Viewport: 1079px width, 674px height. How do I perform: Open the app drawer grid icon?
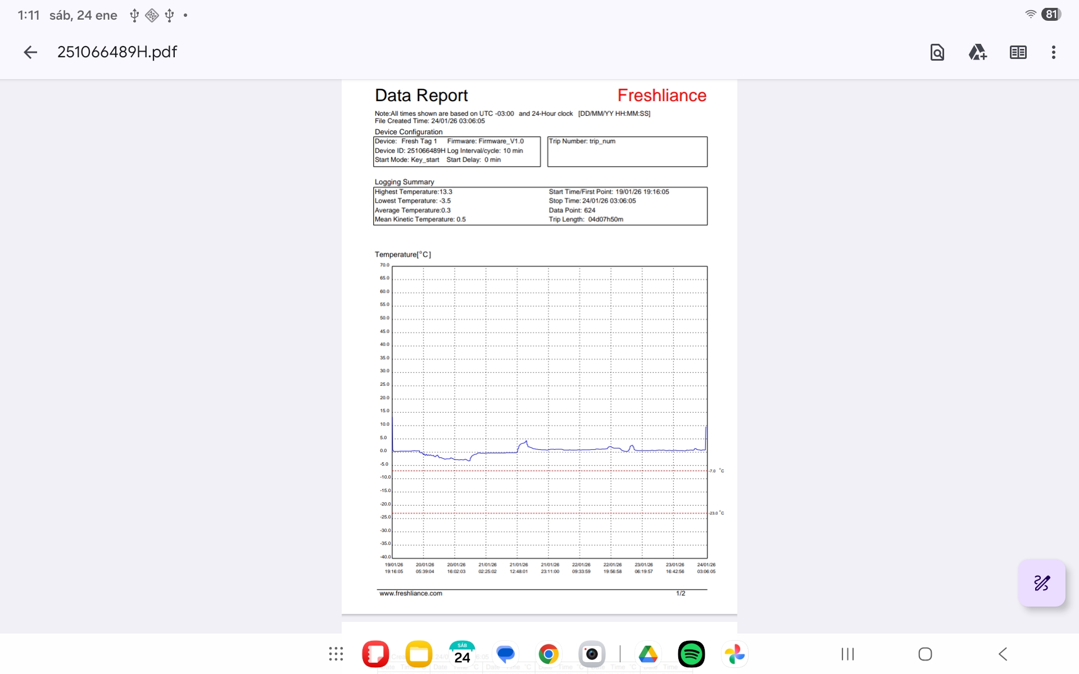pos(336,654)
